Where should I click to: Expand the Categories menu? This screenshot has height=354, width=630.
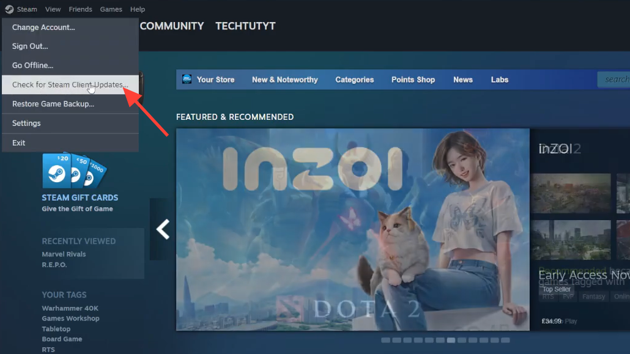[354, 79]
